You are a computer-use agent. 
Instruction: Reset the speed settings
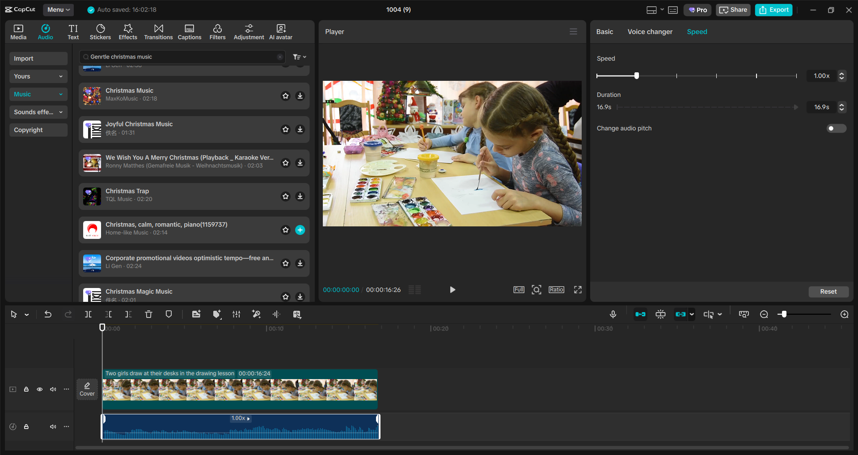click(828, 291)
